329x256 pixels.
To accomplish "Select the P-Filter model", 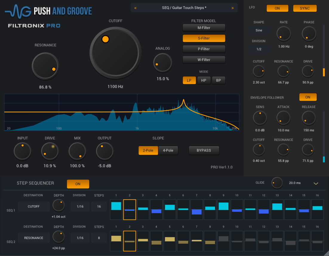I will [x=204, y=49].
